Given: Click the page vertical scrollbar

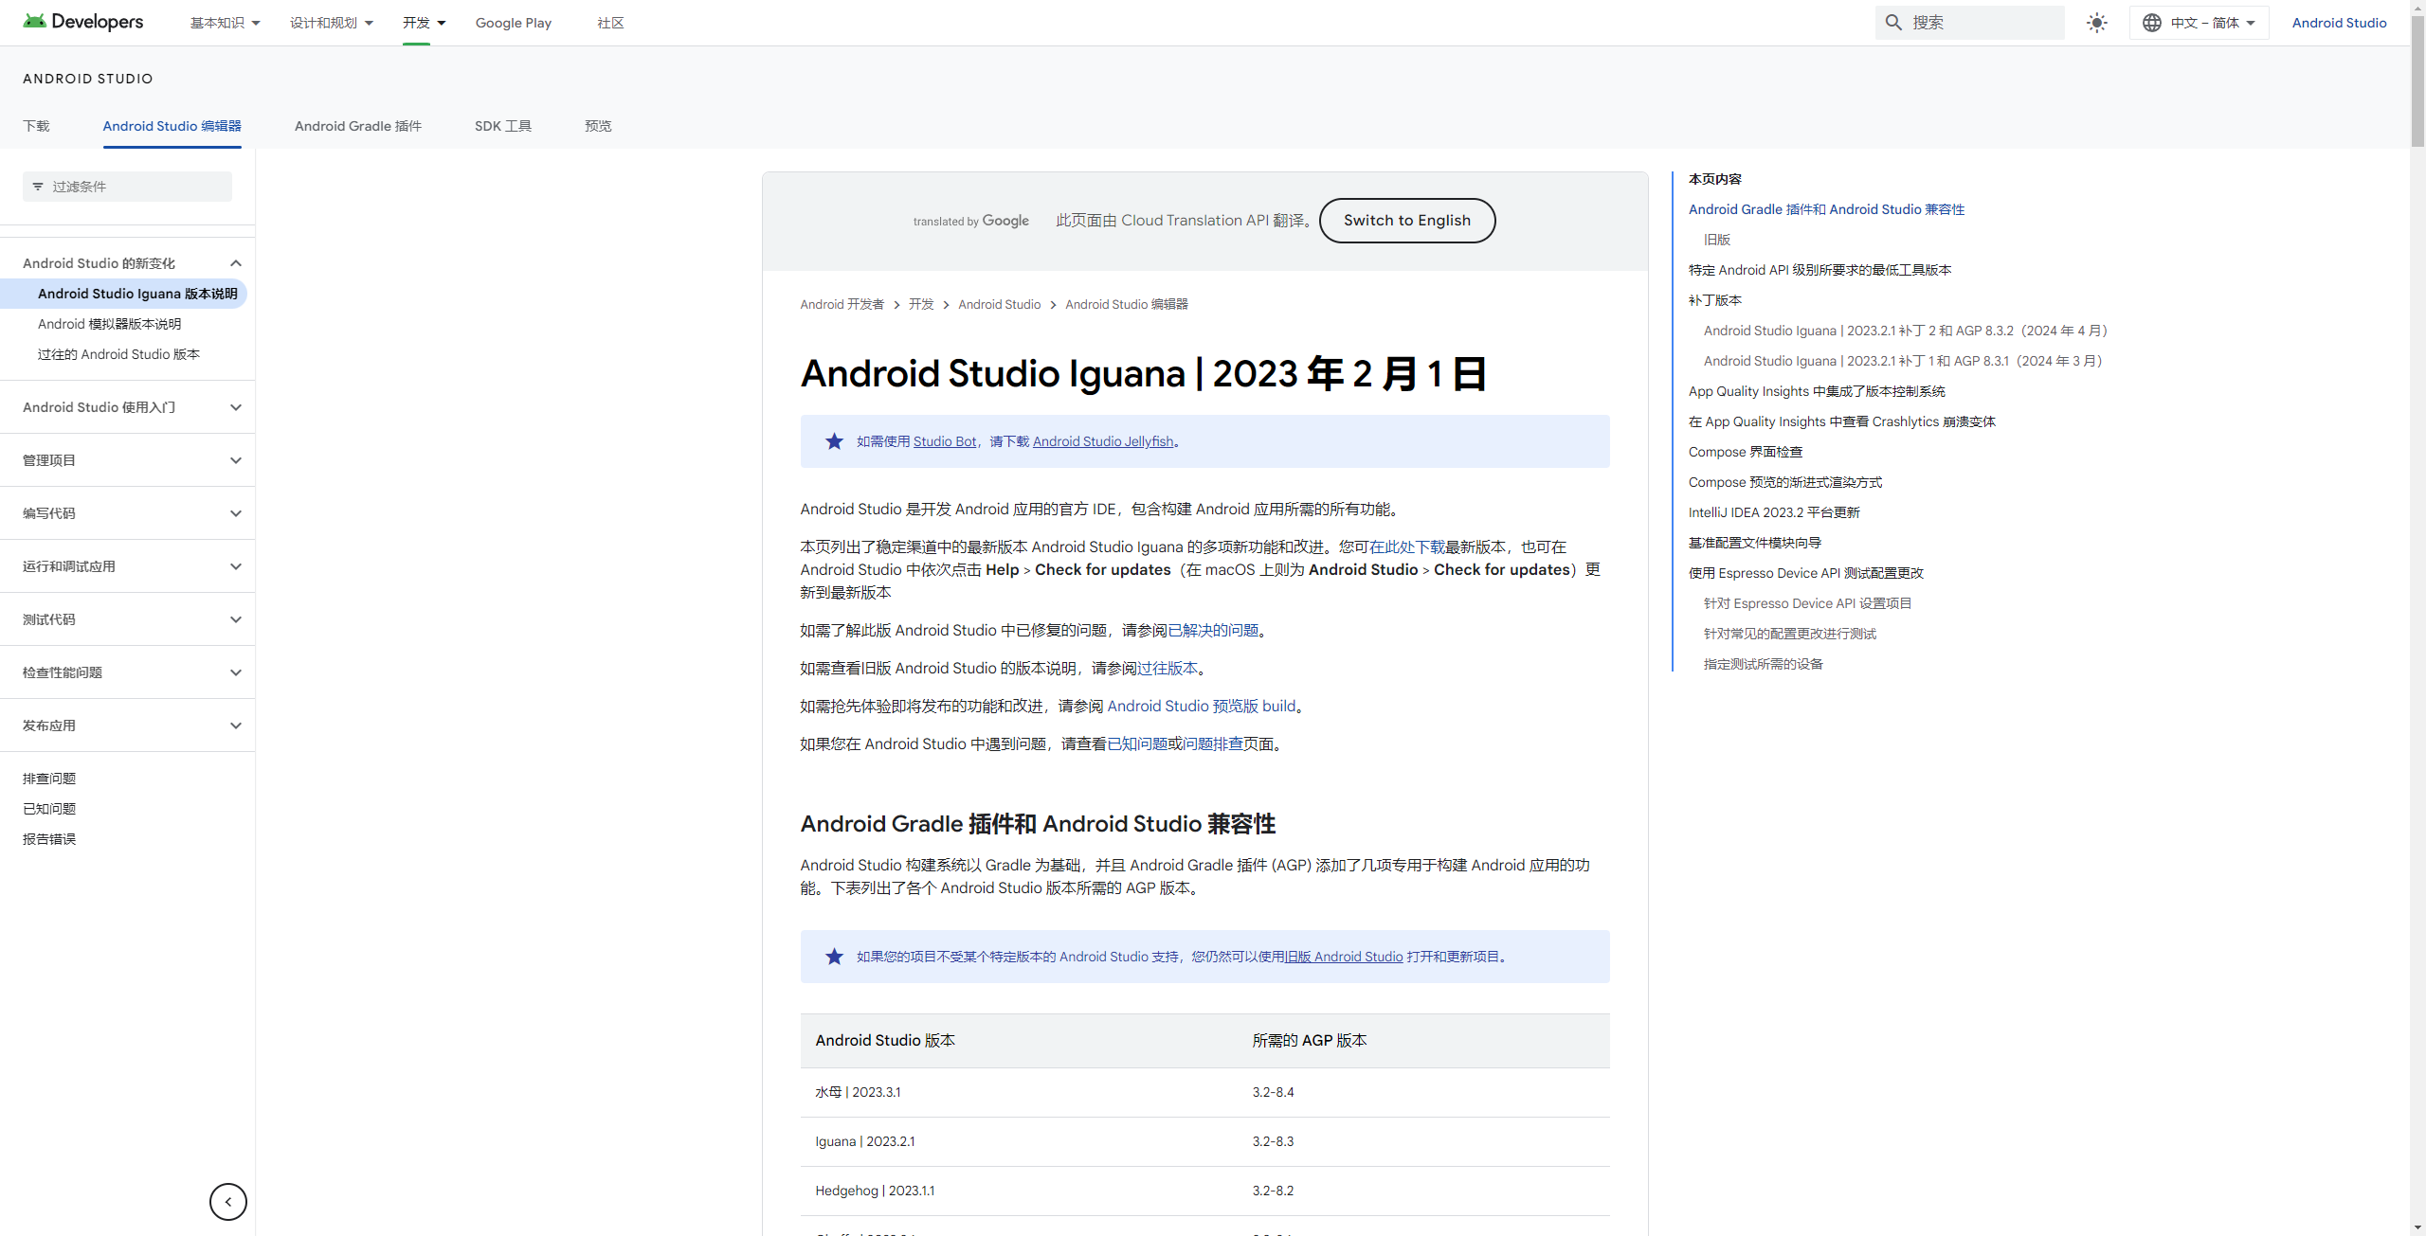Looking at the screenshot, I should 2417,81.
